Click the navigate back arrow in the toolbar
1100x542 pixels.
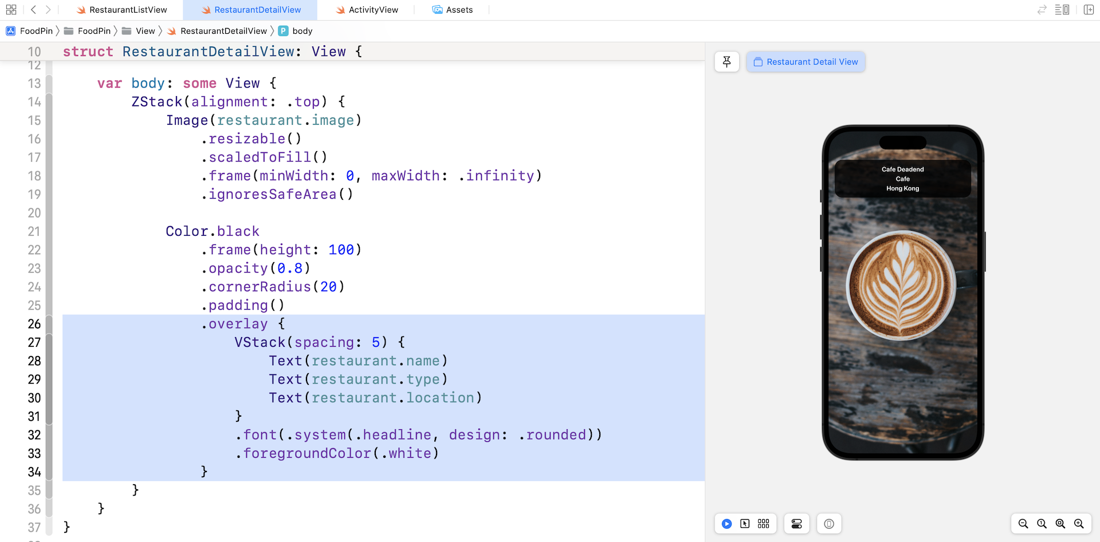point(33,9)
